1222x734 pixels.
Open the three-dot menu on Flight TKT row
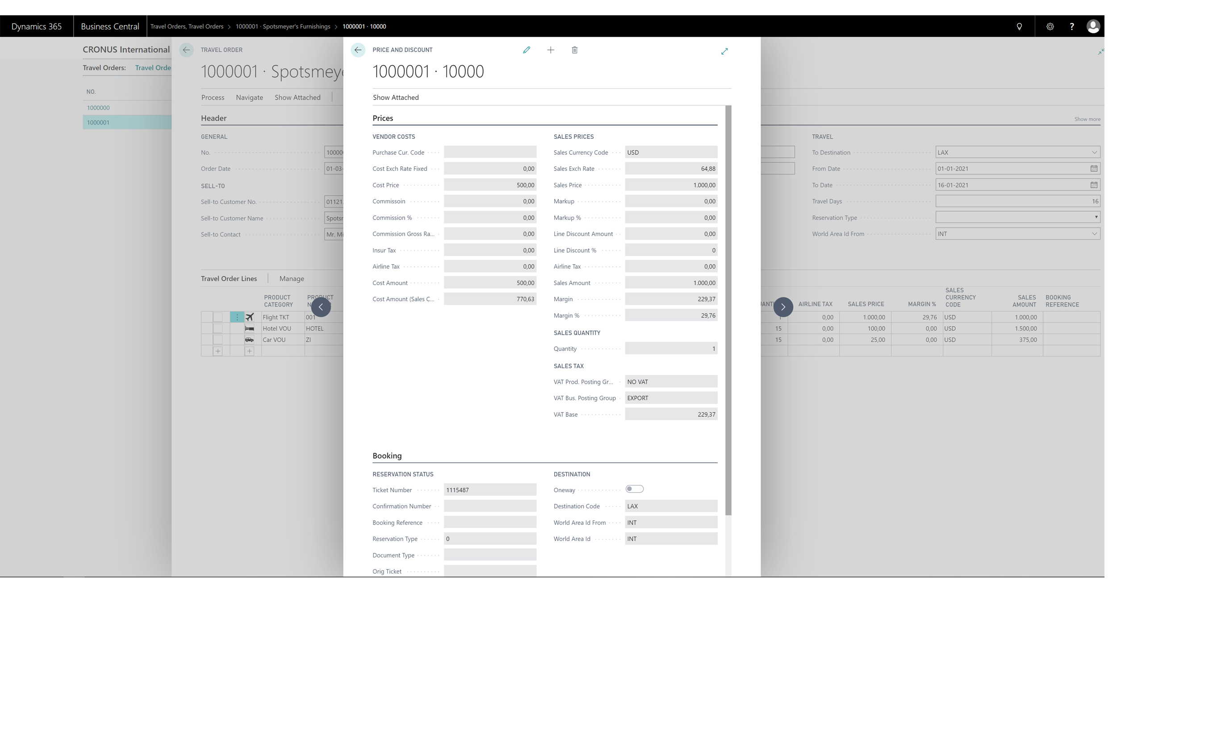237,317
